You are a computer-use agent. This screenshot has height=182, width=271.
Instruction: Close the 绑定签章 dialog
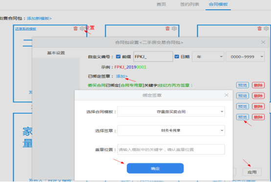coord(226,95)
